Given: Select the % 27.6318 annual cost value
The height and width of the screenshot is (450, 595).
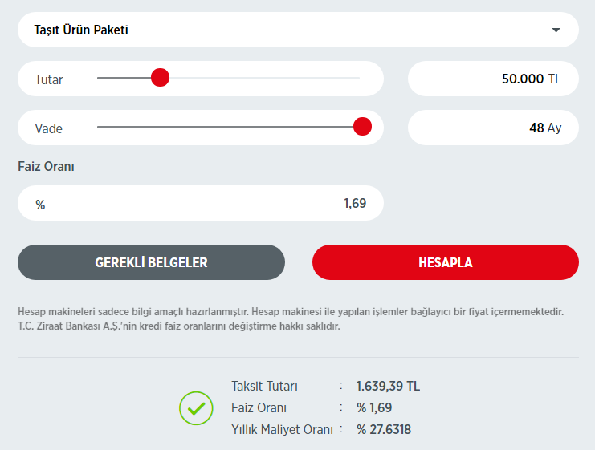Looking at the screenshot, I should pyautogui.click(x=384, y=429).
